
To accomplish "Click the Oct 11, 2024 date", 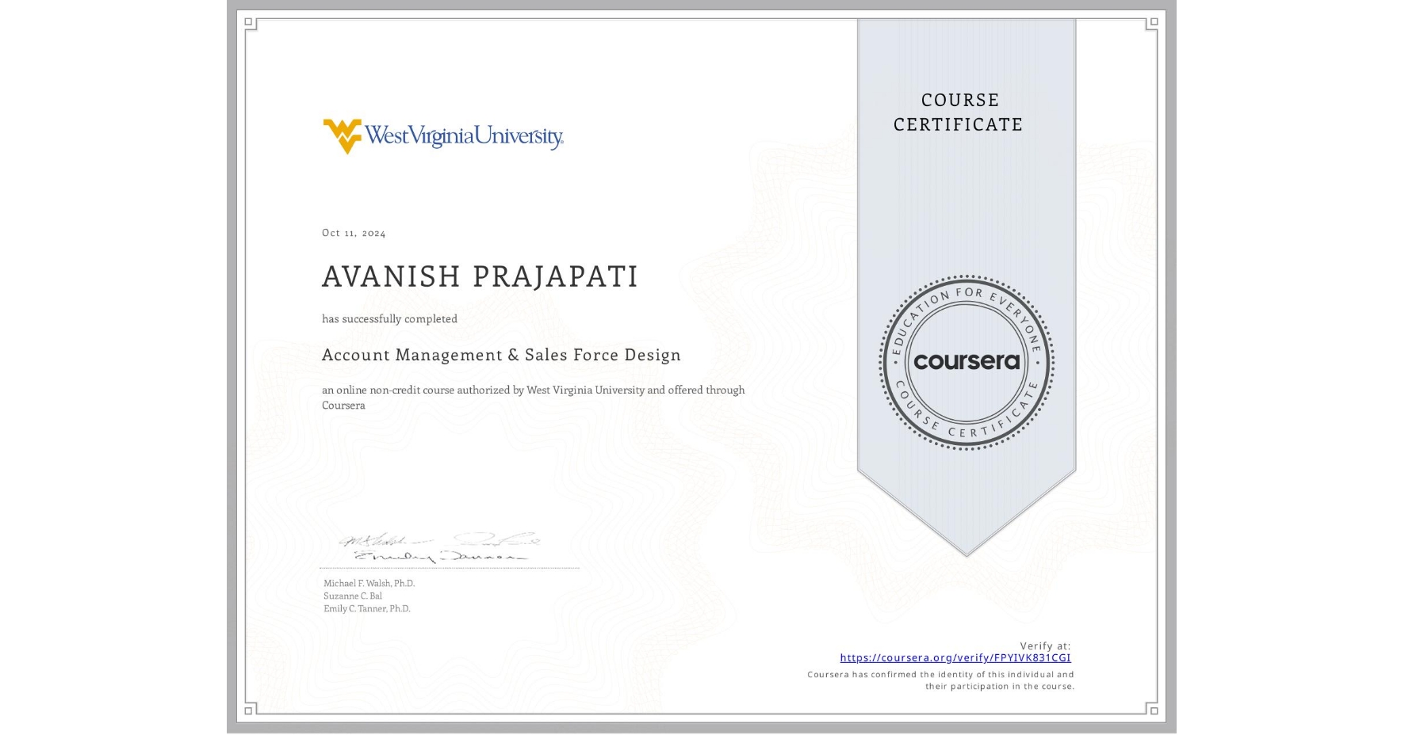I will tap(352, 232).
